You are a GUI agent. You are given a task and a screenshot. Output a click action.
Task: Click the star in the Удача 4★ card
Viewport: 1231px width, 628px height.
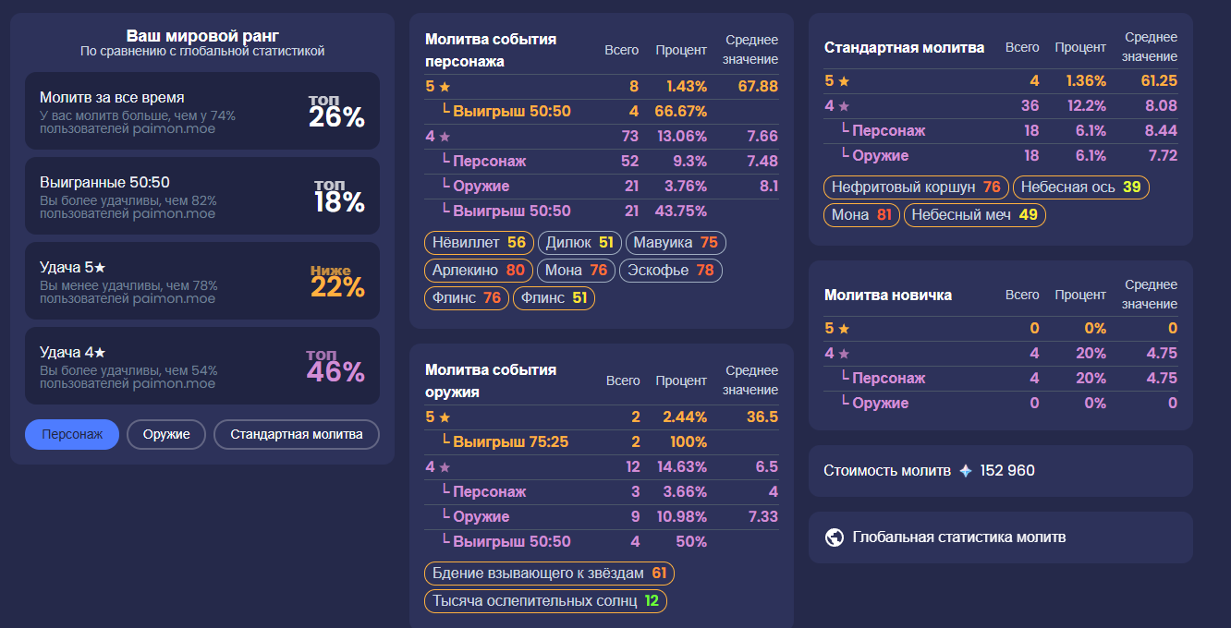point(101,353)
